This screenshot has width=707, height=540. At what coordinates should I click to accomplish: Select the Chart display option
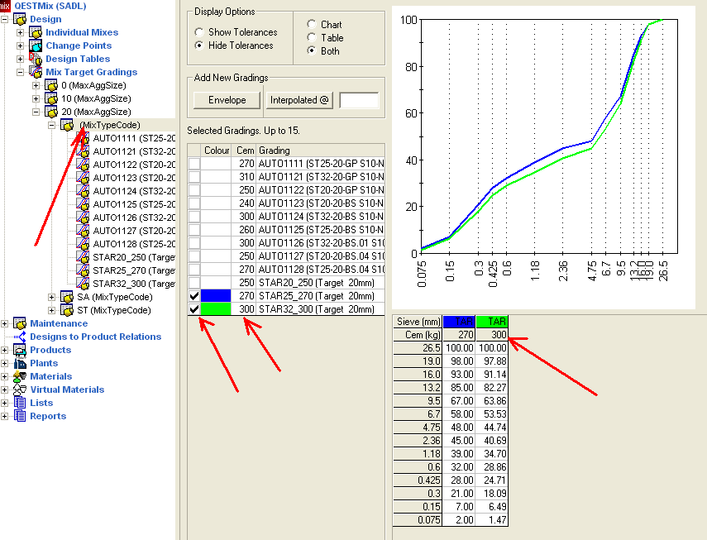pyautogui.click(x=312, y=25)
